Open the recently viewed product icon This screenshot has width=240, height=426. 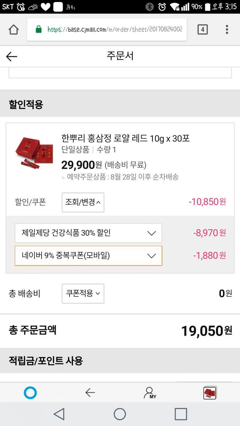pos(210,393)
